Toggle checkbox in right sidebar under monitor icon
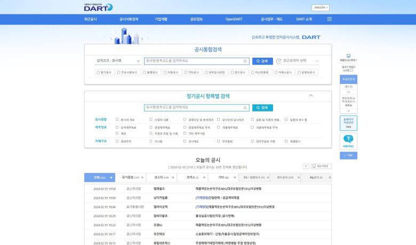The height and width of the screenshot is (245, 416). 352,70
